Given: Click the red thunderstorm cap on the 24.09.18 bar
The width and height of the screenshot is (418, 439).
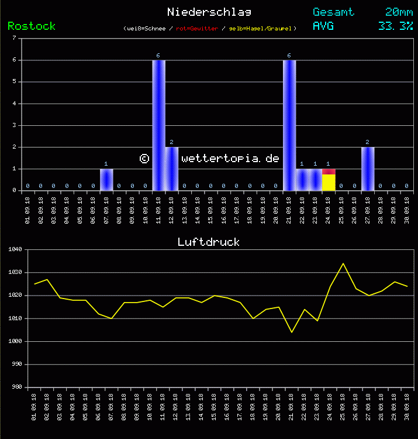Looking at the screenshot, I should click(329, 172).
